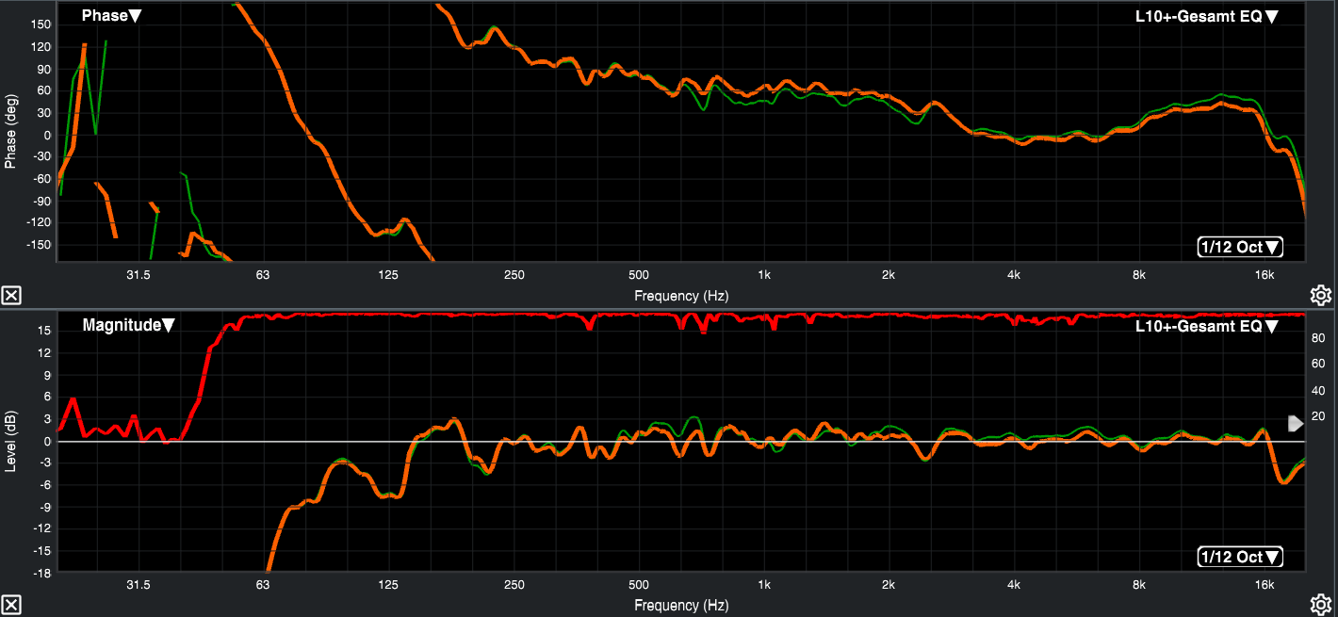
Task: Close the magnitude plot with its X icon
Action: tap(11, 605)
